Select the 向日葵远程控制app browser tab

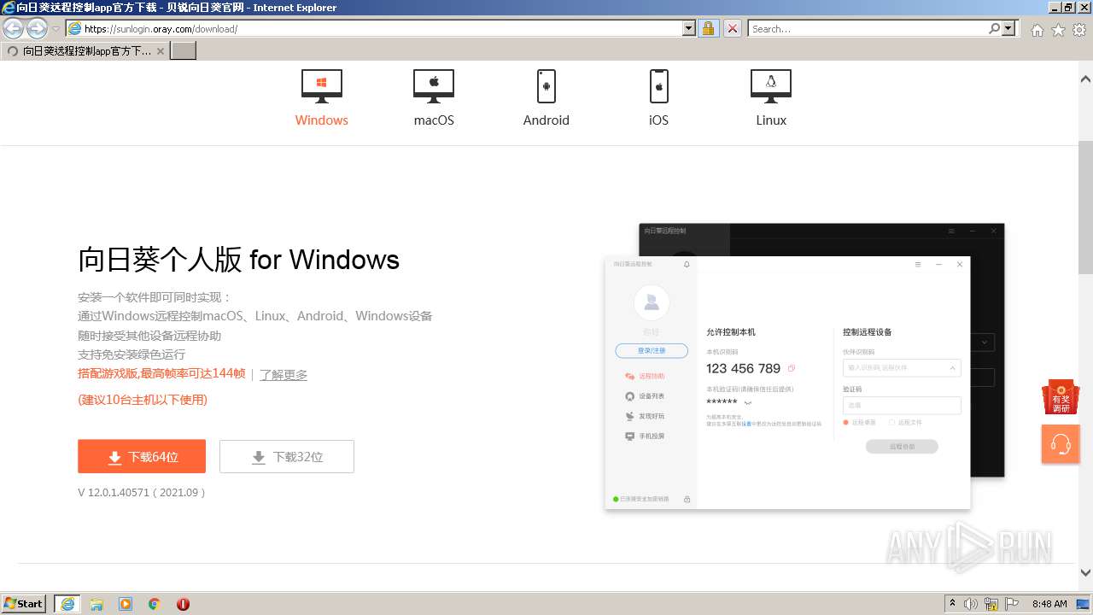coord(85,50)
